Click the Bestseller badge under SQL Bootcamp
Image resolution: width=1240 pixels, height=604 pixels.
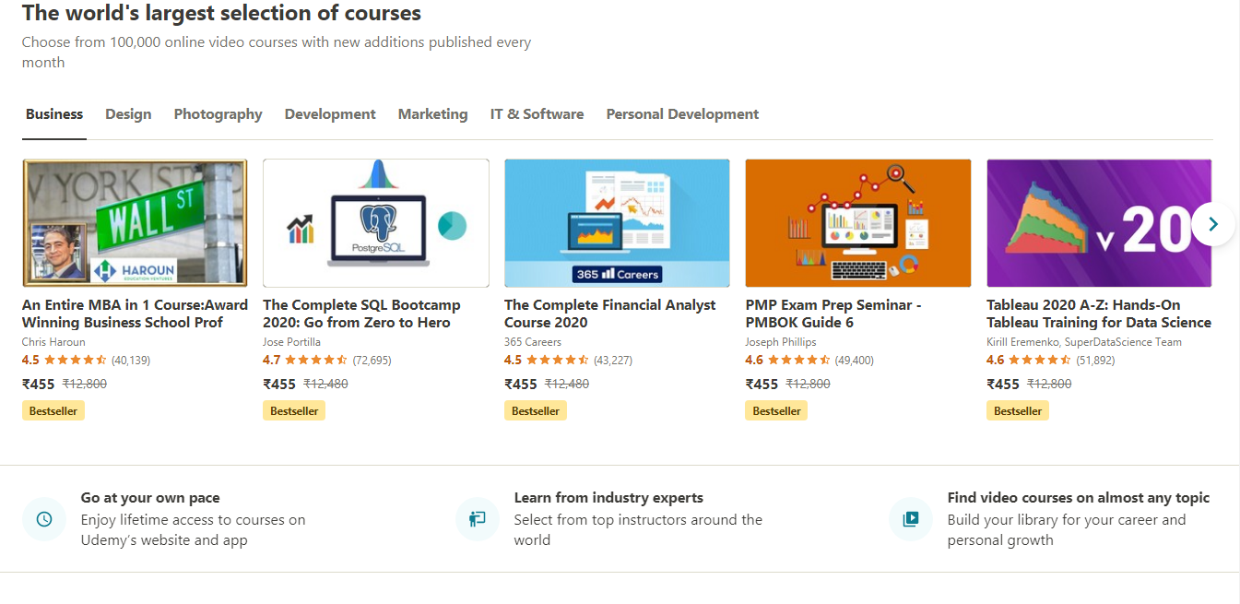click(x=294, y=410)
